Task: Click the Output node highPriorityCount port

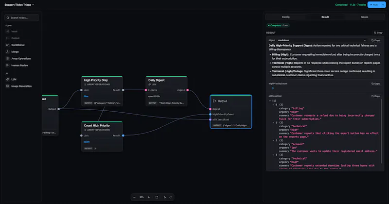Action: (x=211, y=114)
